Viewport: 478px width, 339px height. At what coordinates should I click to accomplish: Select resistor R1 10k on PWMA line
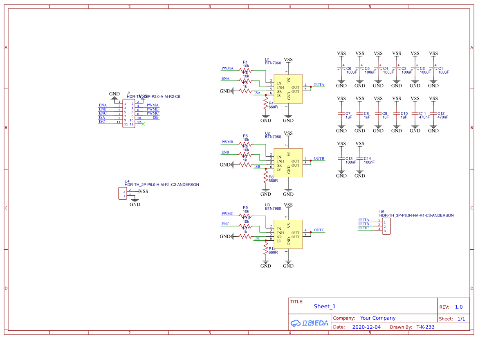click(x=245, y=70)
